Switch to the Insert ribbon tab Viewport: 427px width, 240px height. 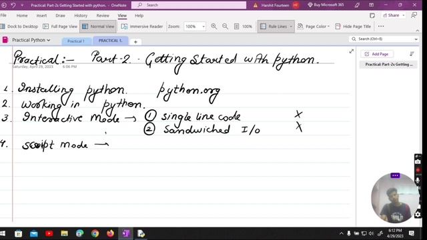coord(41,15)
